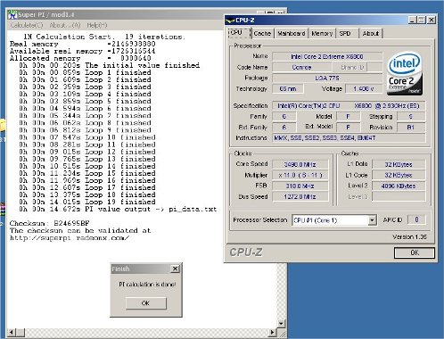Click the Loop 10 finished line
This screenshot has width=444, height=339.
coord(87,137)
